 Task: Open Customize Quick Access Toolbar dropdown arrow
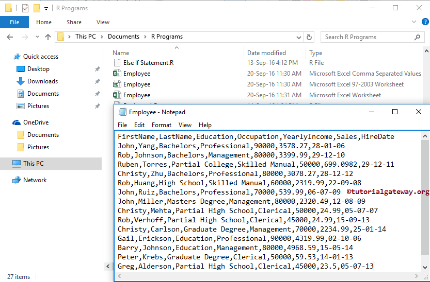point(46,9)
